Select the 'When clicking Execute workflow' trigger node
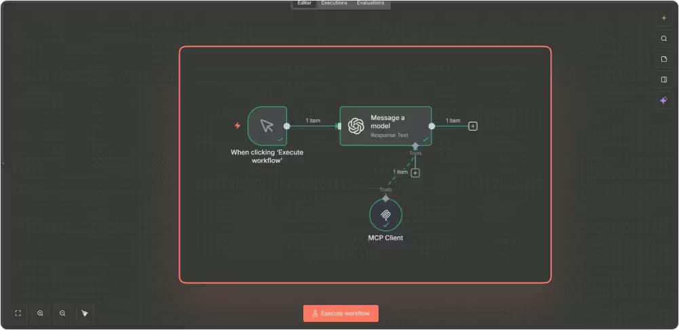 pyautogui.click(x=267, y=126)
